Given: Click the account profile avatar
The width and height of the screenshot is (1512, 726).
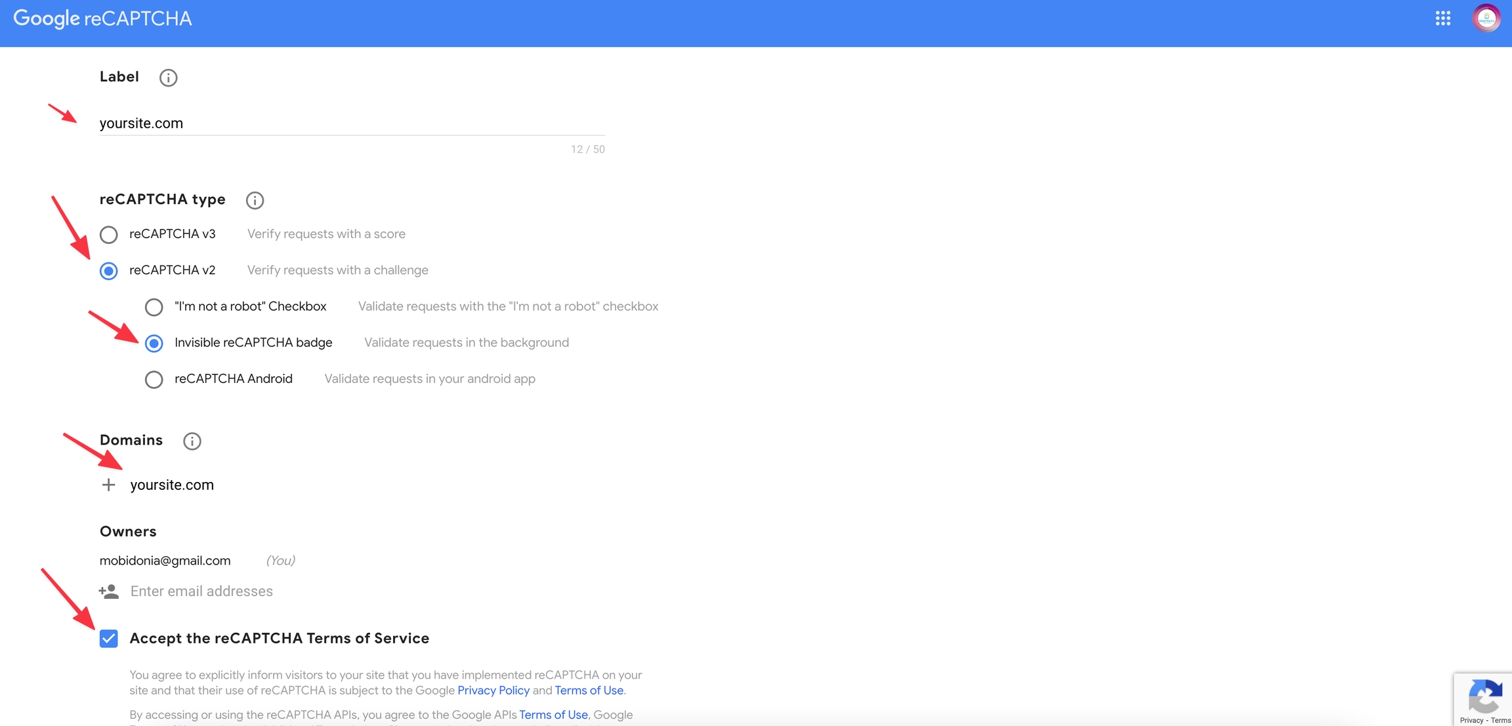Looking at the screenshot, I should click(x=1486, y=18).
